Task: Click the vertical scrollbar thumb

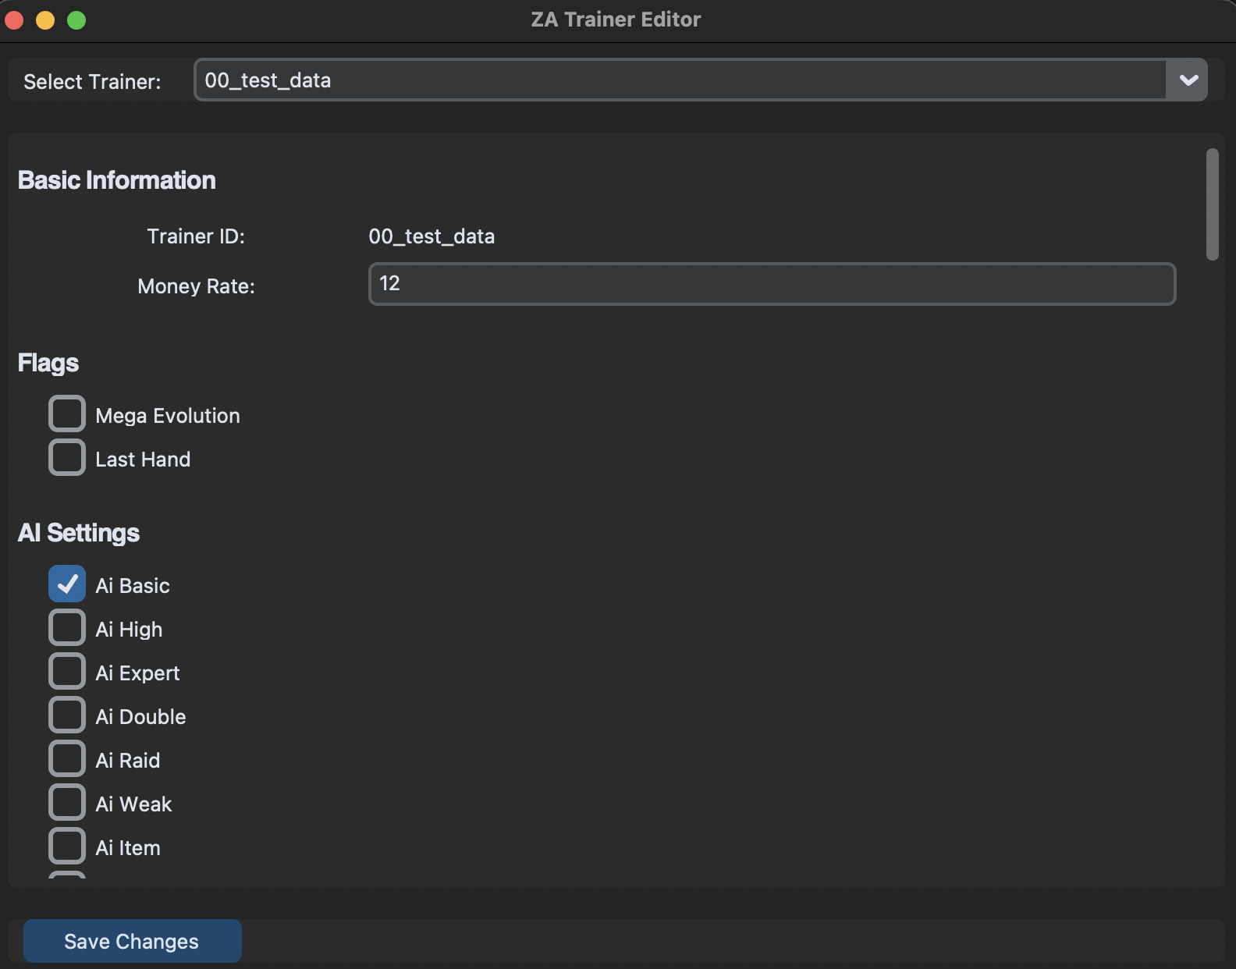Action: click(x=1212, y=204)
